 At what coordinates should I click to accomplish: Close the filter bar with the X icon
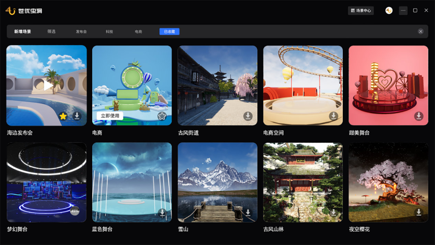coord(421,31)
